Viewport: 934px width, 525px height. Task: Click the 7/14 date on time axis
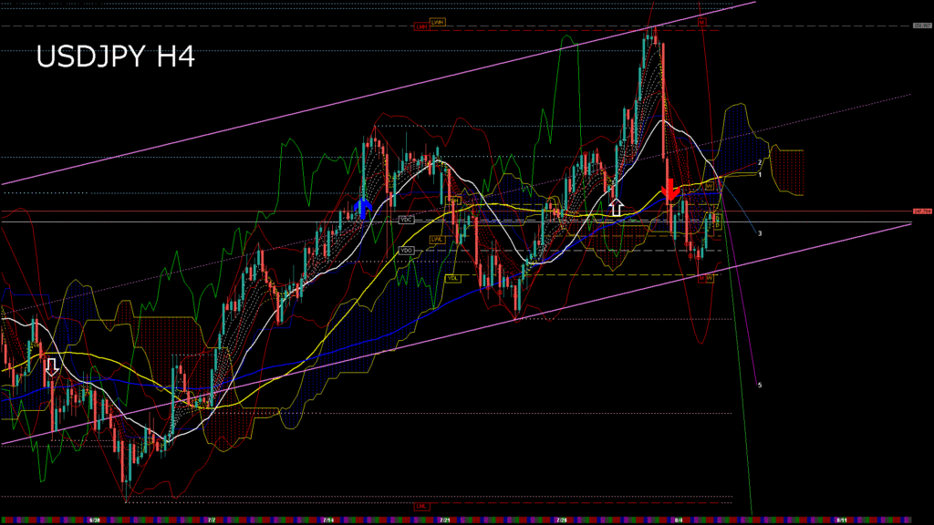coord(327,520)
